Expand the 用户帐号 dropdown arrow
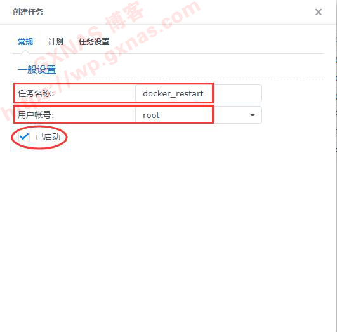 tap(253, 115)
